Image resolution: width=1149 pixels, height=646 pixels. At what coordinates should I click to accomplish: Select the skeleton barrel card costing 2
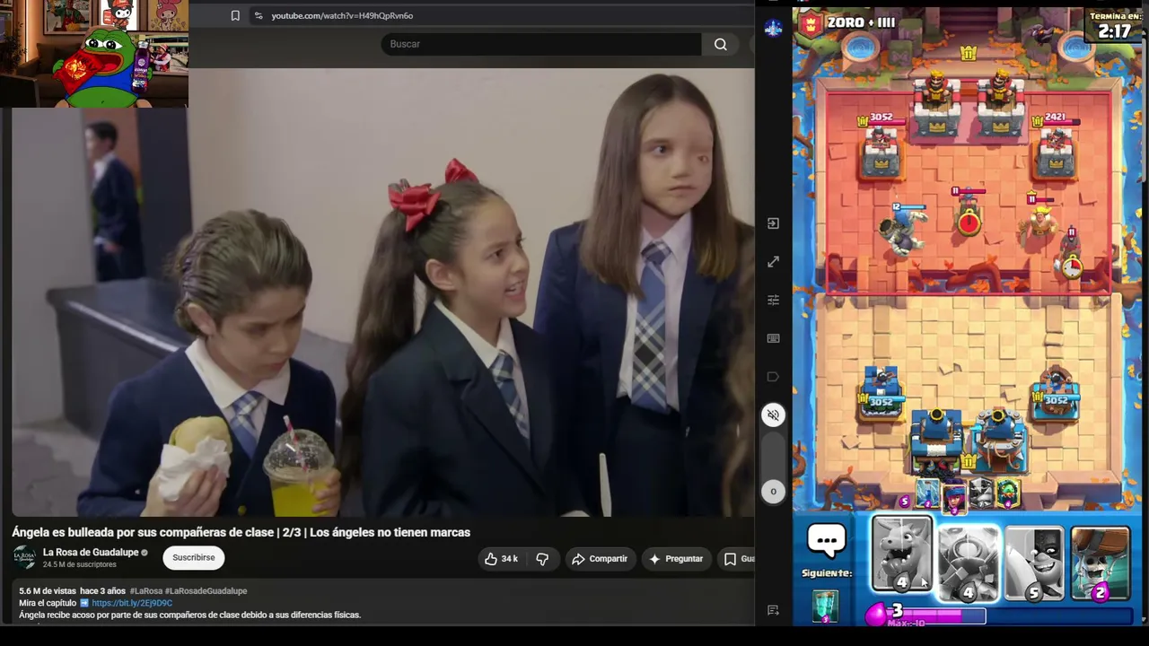point(1101,564)
